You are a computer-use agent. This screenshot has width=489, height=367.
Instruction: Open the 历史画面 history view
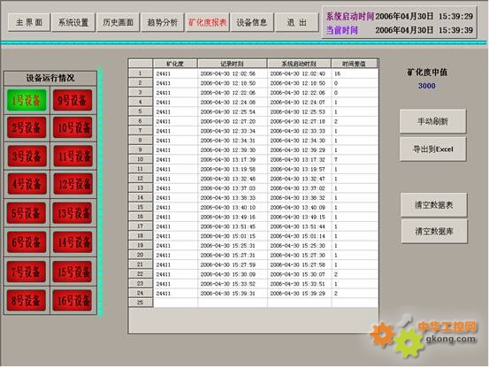click(118, 22)
